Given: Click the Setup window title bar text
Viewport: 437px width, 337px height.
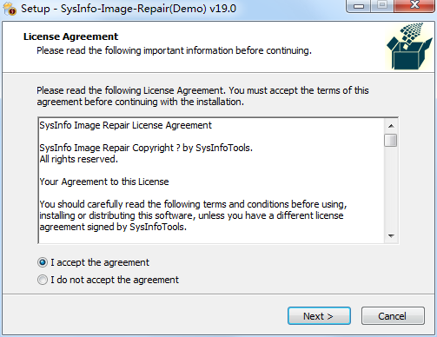Looking at the screenshot, I should pyautogui.click(x=129, y=9).
